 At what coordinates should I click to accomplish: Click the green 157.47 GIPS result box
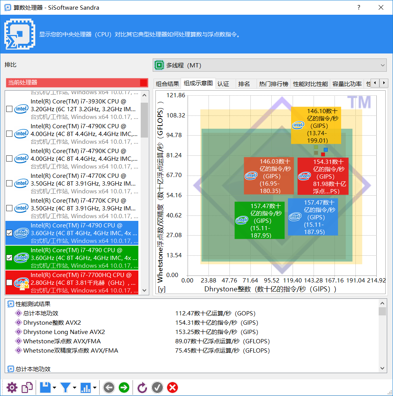[259, 220]
